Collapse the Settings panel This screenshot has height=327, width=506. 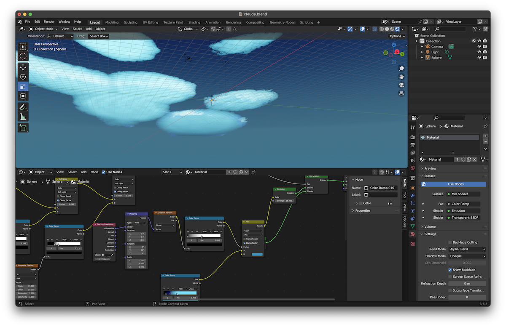430,234
